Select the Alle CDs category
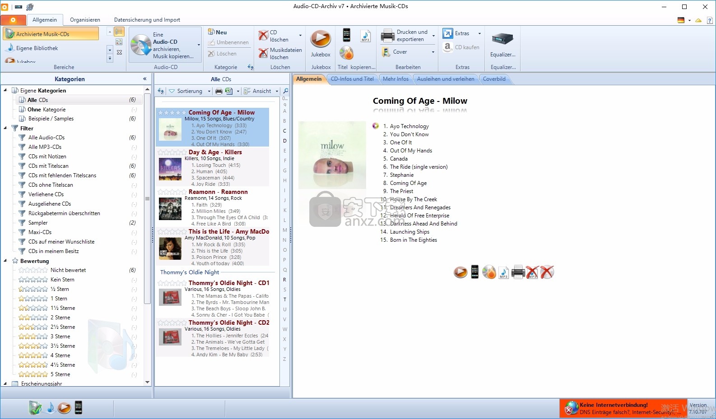 pos(79,100)
